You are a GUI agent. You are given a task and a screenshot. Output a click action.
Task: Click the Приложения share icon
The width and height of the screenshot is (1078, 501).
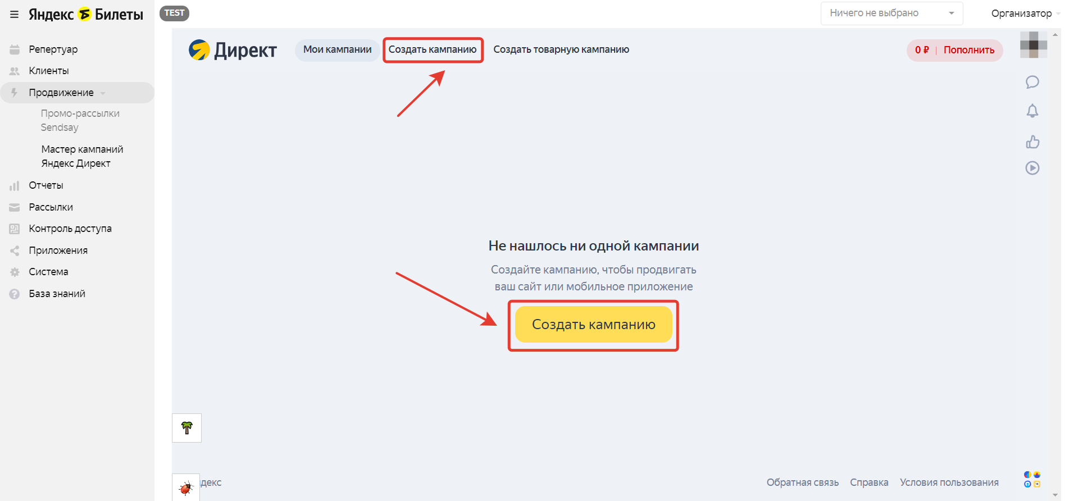click(x=15, y=250)
